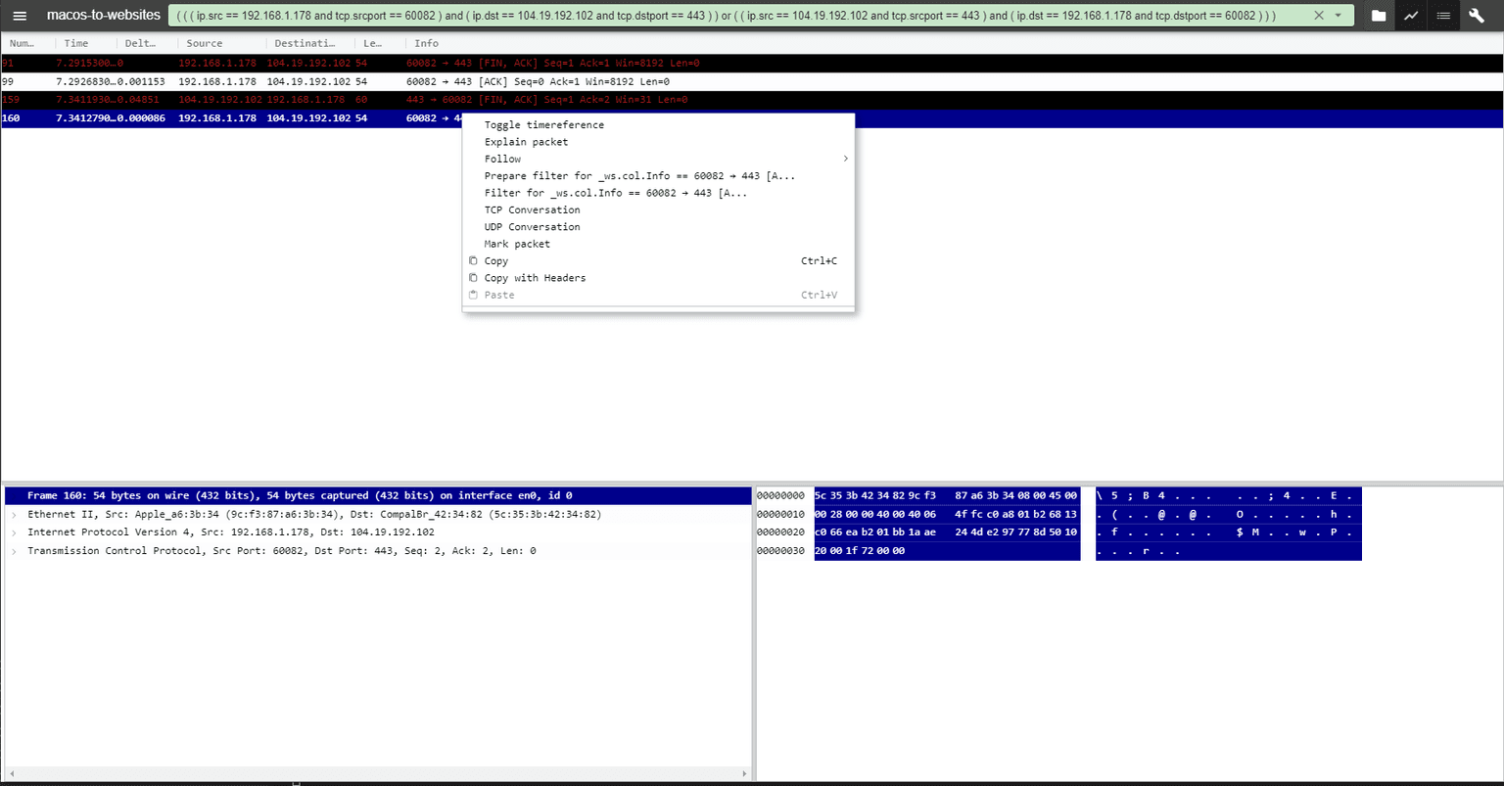The width and height of the screenshot is (1504, 786).
Task: Click hex offset 00000020 row label
Action: (780, 532)
